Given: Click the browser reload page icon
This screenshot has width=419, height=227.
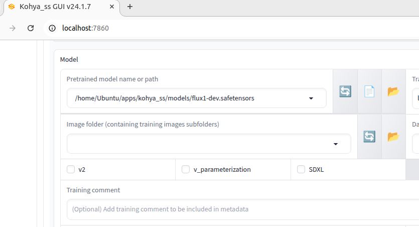Looking at the screenshot, I should [x=31, y=28].
